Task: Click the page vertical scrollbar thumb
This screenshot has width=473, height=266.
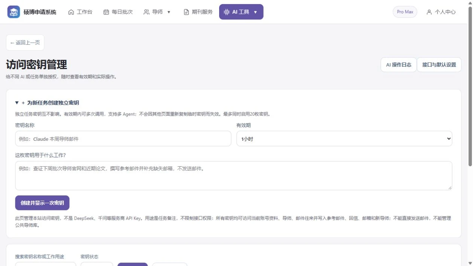Action: (x=470, y=86)
